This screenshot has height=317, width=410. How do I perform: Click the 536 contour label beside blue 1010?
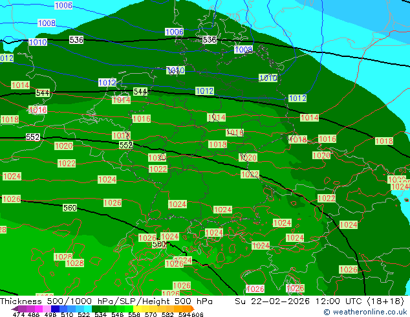click(x=76, y=39)
